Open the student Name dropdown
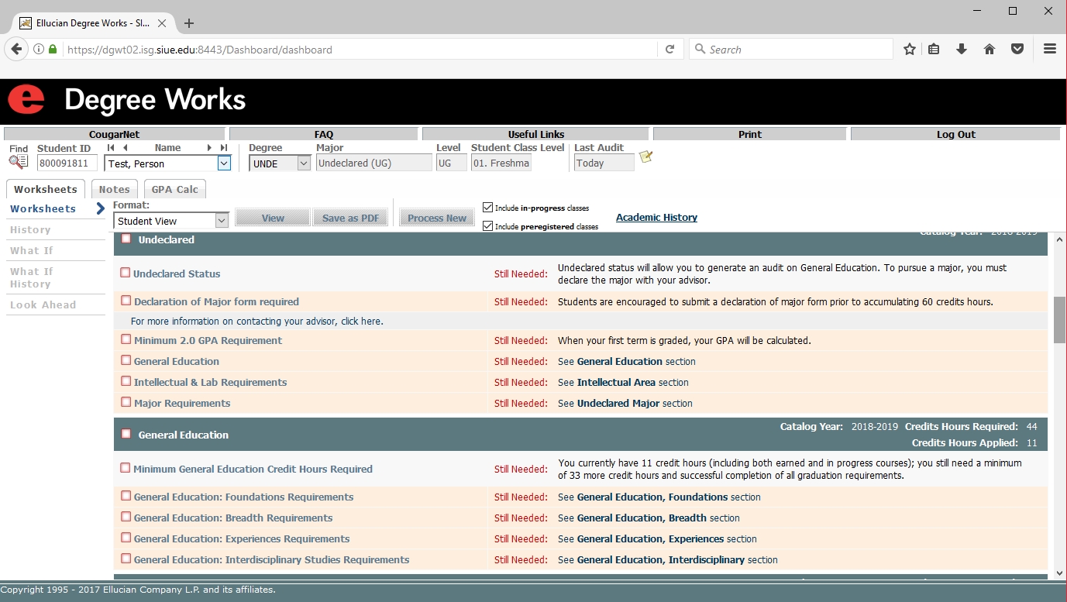The height and width of the screenshot is (602, 1067). pyautogui.click(x=224, y=163)
